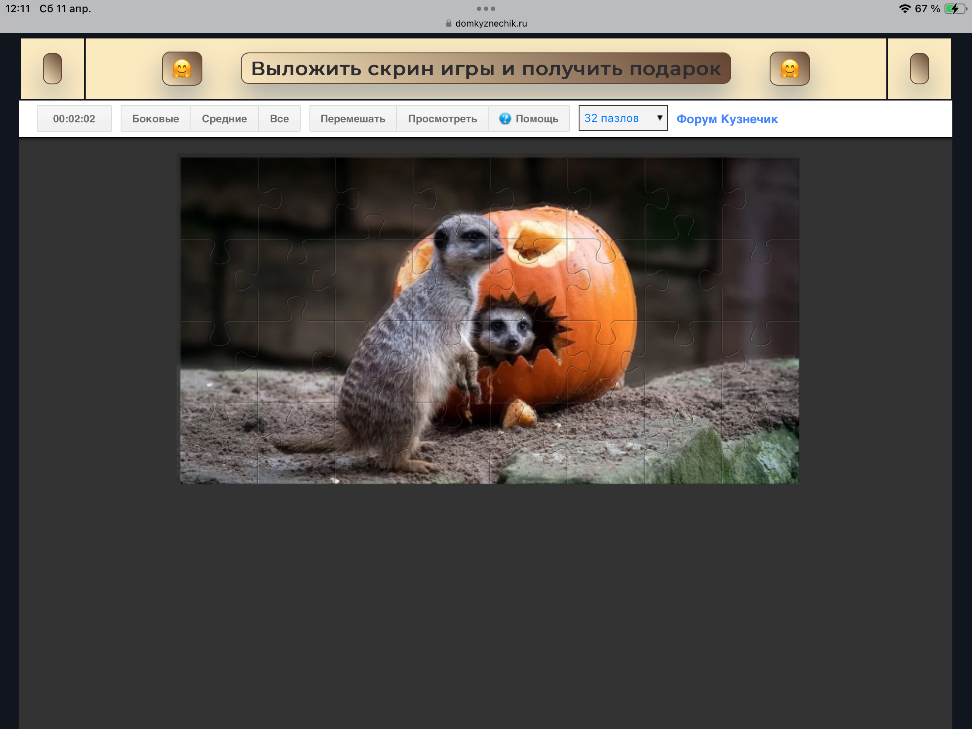Click the blue help question icon

pyautogui.click(x=505, y=118)
